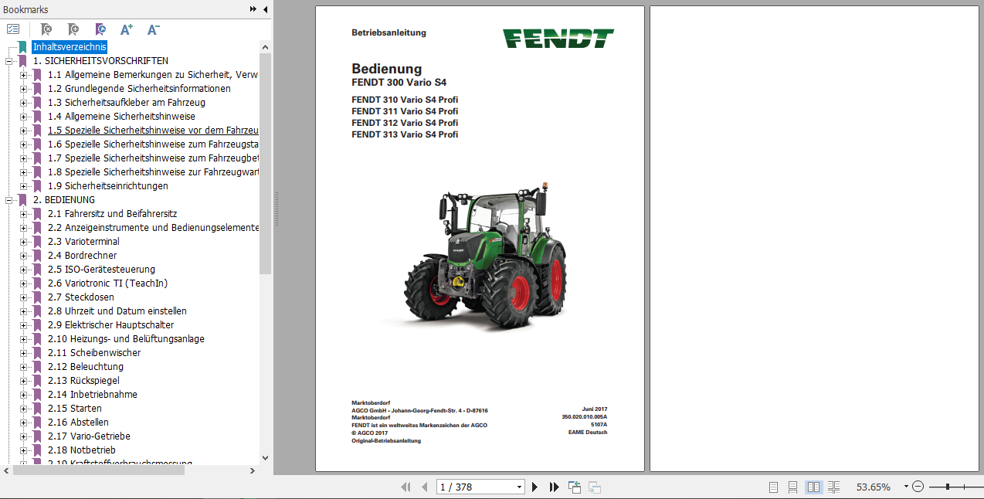Go to the first page
Viewport: 984px width, 499px height.
click(x=405, y=487)
